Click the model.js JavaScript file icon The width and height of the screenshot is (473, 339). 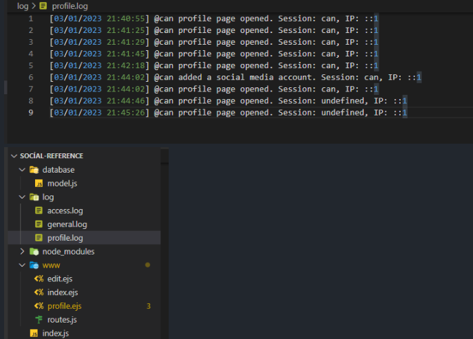coord(39,184)
